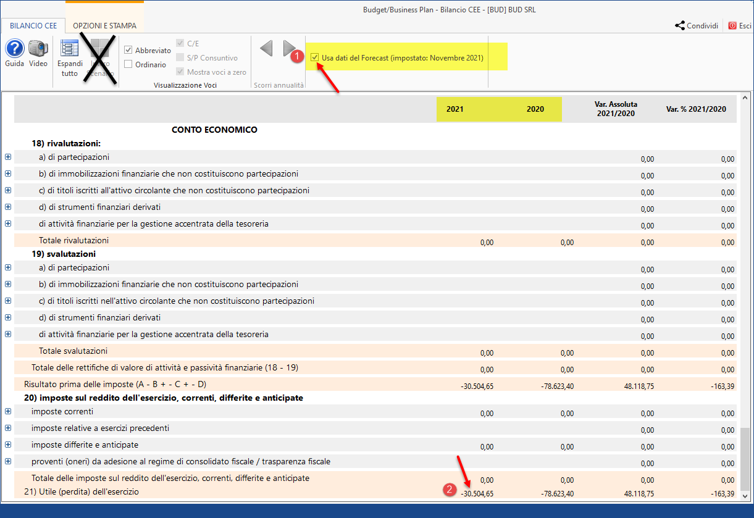Click 48.118,75 in the Utile (perdita) row
This screenshot has width=754, height=518.
639,494
